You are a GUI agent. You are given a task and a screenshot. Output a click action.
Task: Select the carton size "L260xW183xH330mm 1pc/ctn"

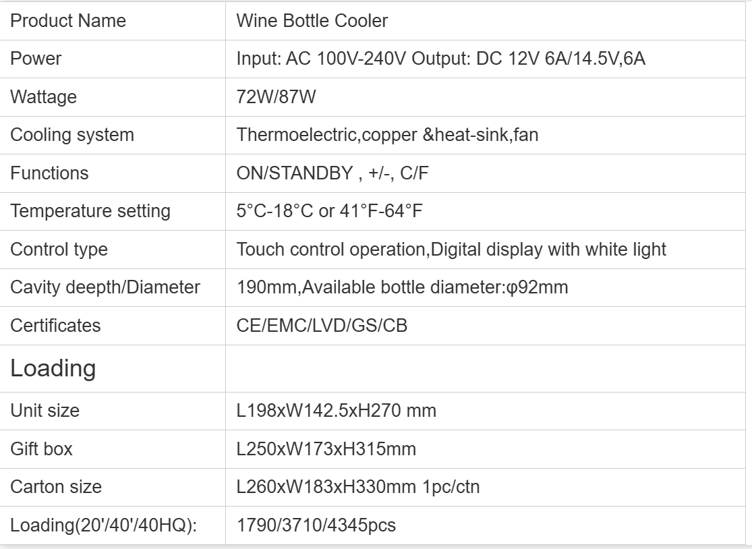[x=358, y=486]
